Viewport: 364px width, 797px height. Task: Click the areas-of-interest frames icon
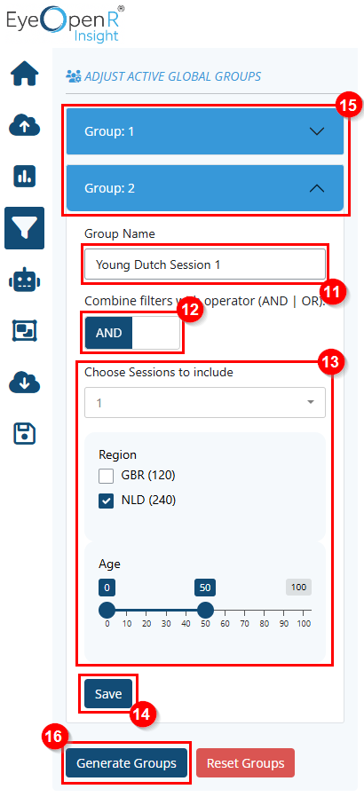click(24, 331)
